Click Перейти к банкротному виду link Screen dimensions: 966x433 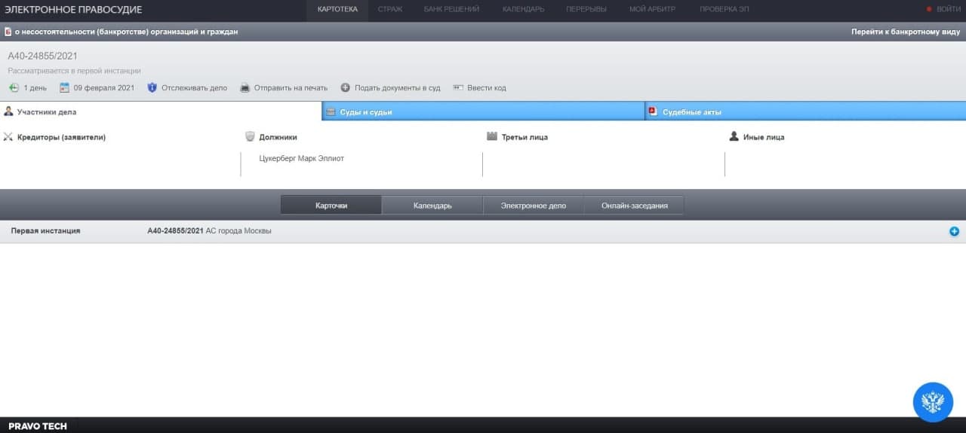(x=906, y=32)
